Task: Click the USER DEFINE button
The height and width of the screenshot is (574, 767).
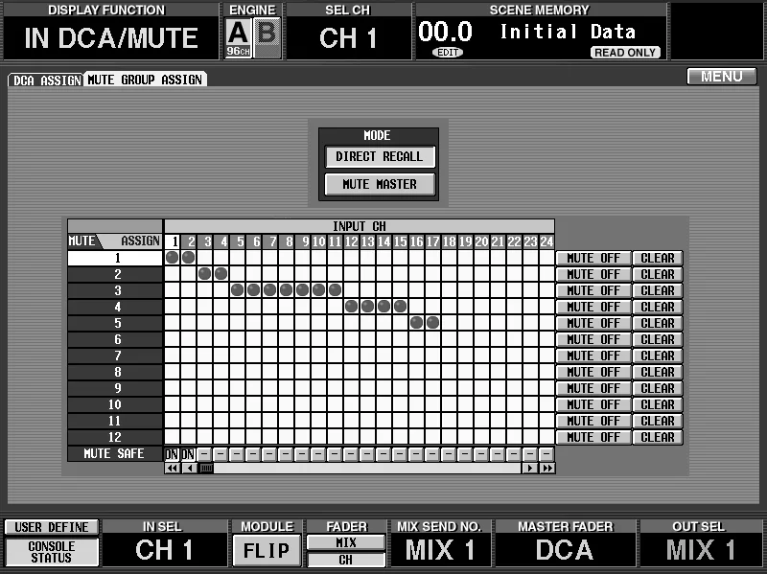Action: click(52, 527)
